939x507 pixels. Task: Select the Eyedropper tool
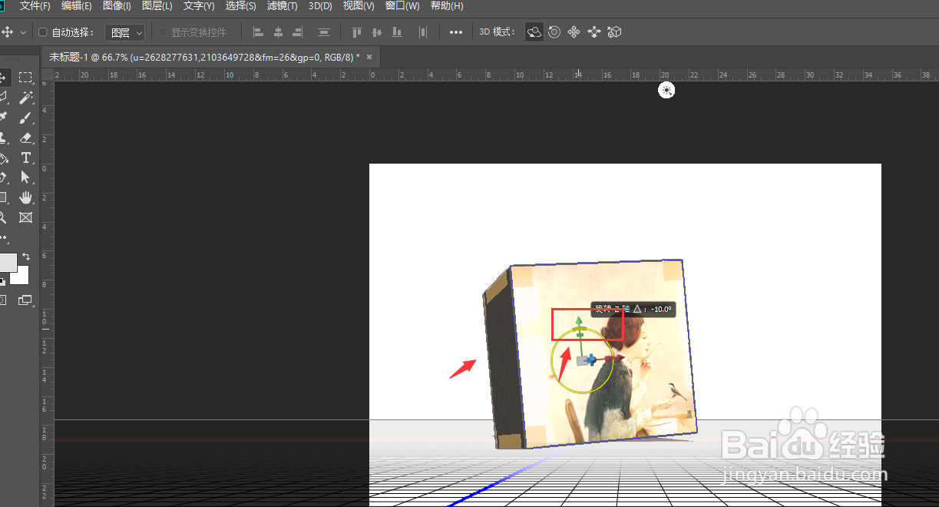tap(2, 118)
